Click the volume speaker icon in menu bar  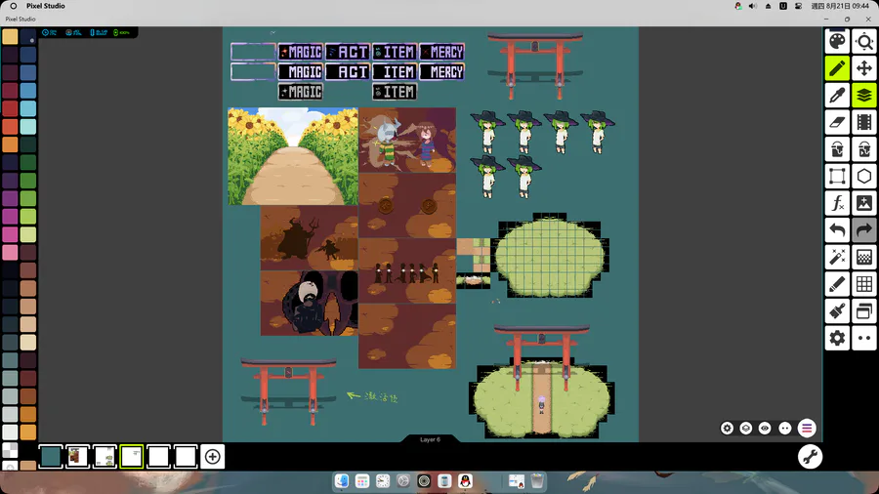pyautogui.click(x=752, y=6)
